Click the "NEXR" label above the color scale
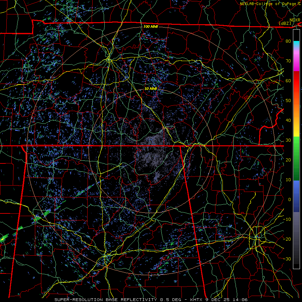Screen dimensions: 302x302 (x=295, y=20)
